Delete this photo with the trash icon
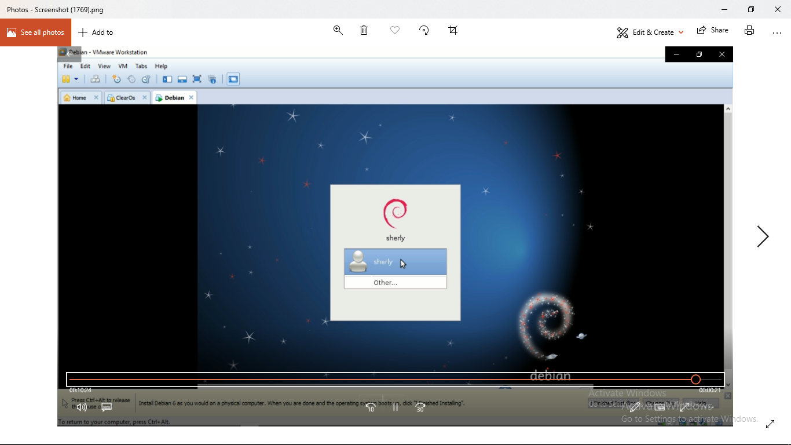The width and height of the screenshot is (791, 445). (364, 30)
